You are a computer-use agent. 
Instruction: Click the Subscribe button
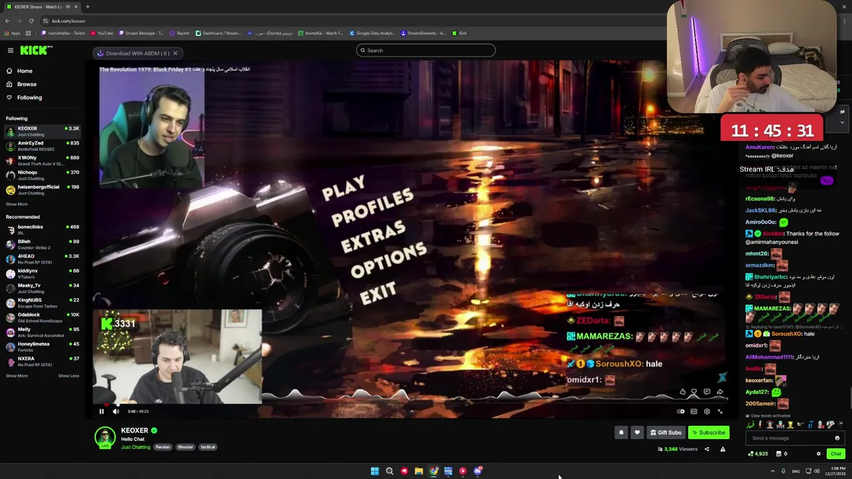pos(709,432)
